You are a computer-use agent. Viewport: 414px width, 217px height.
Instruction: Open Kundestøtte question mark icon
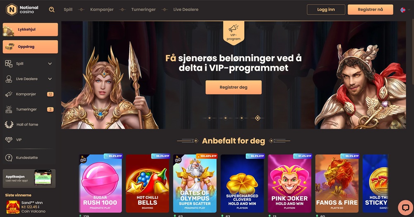pyautogui.click(x=9, y=157)
